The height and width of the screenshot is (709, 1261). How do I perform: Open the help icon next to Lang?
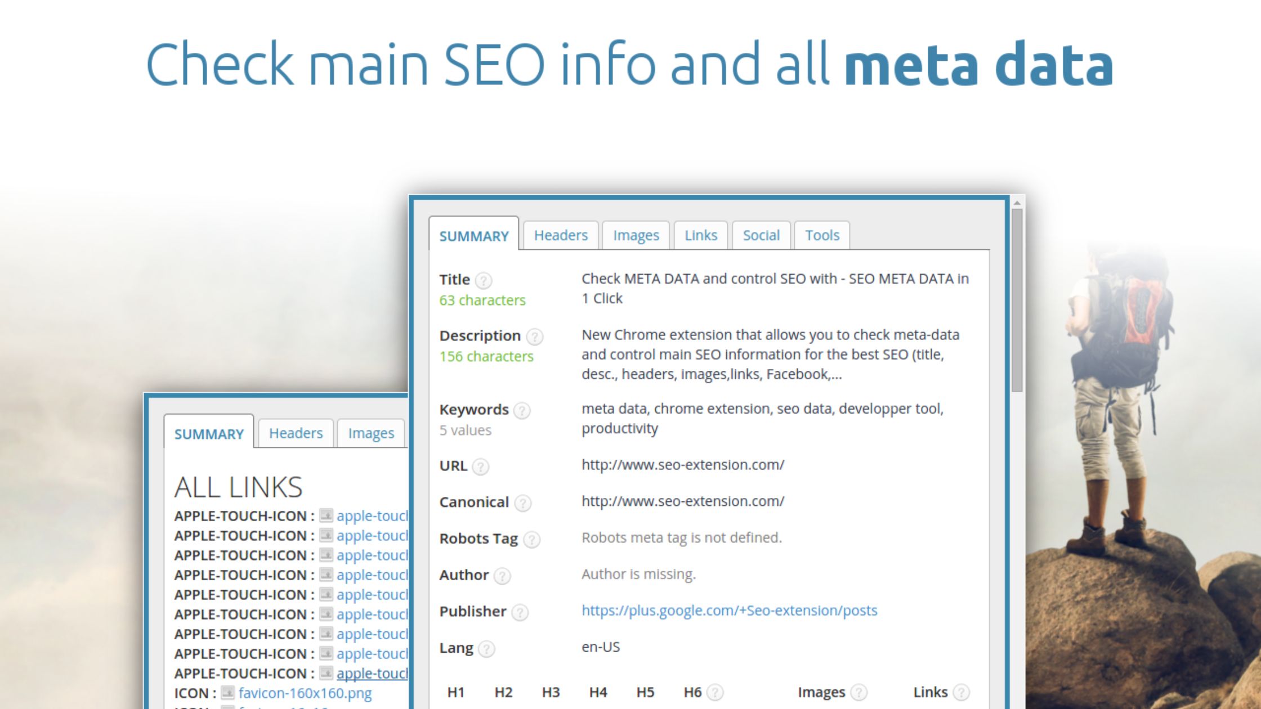[486, 649]
